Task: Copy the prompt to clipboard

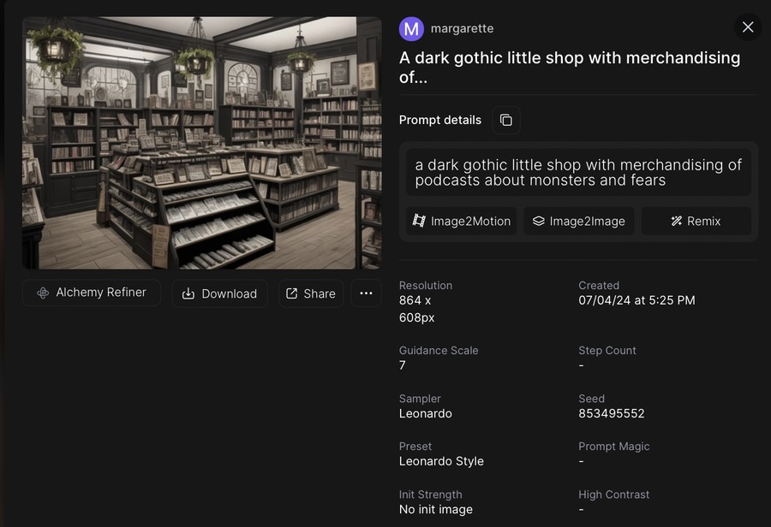Action: coord(506,120)
